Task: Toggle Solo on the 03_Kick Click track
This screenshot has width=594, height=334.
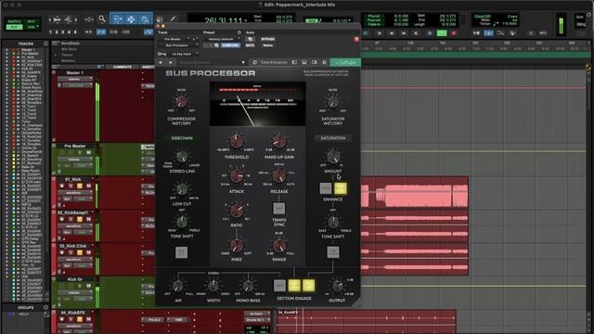Action: 80,252
